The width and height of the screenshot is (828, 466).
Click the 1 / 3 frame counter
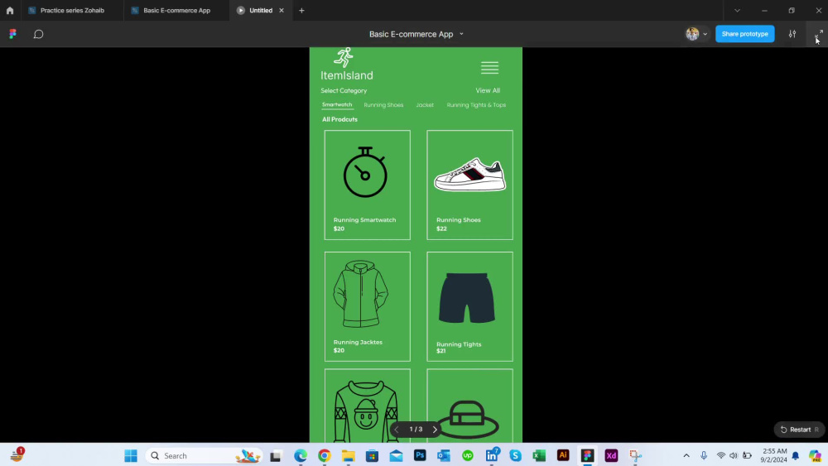coord(416,430)
